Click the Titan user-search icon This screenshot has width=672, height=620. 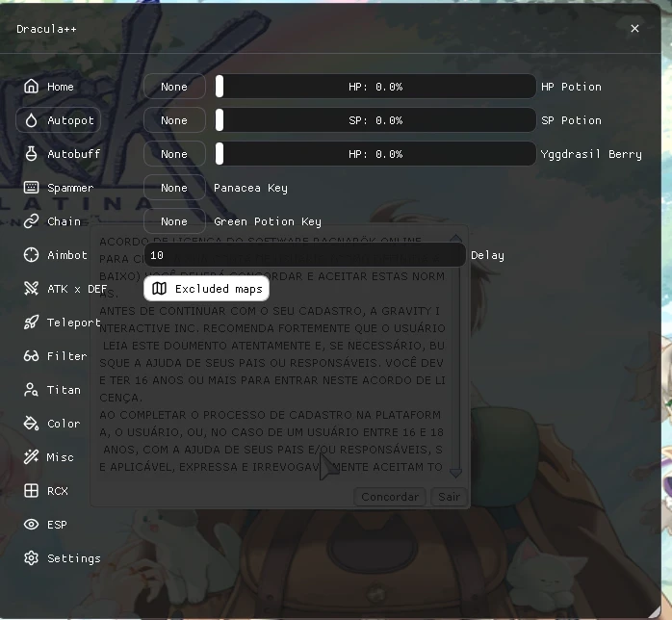pos(31,390)
